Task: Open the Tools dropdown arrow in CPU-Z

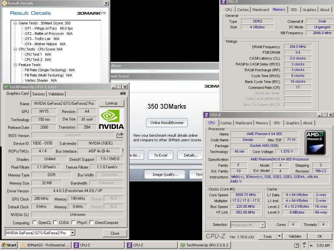Action: [x=279, y=236]
